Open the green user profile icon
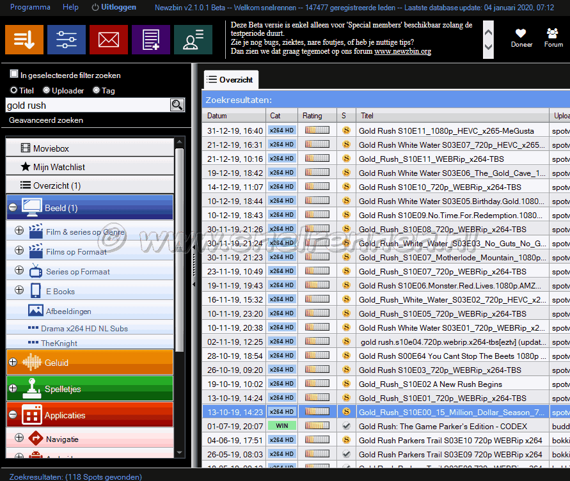Image resolution: width=570 pixels, height=481 pixels. click(193, 40)
